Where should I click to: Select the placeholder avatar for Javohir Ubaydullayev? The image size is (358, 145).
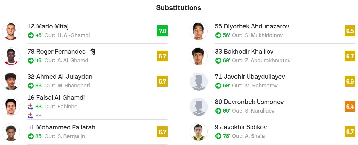[199, 81]
